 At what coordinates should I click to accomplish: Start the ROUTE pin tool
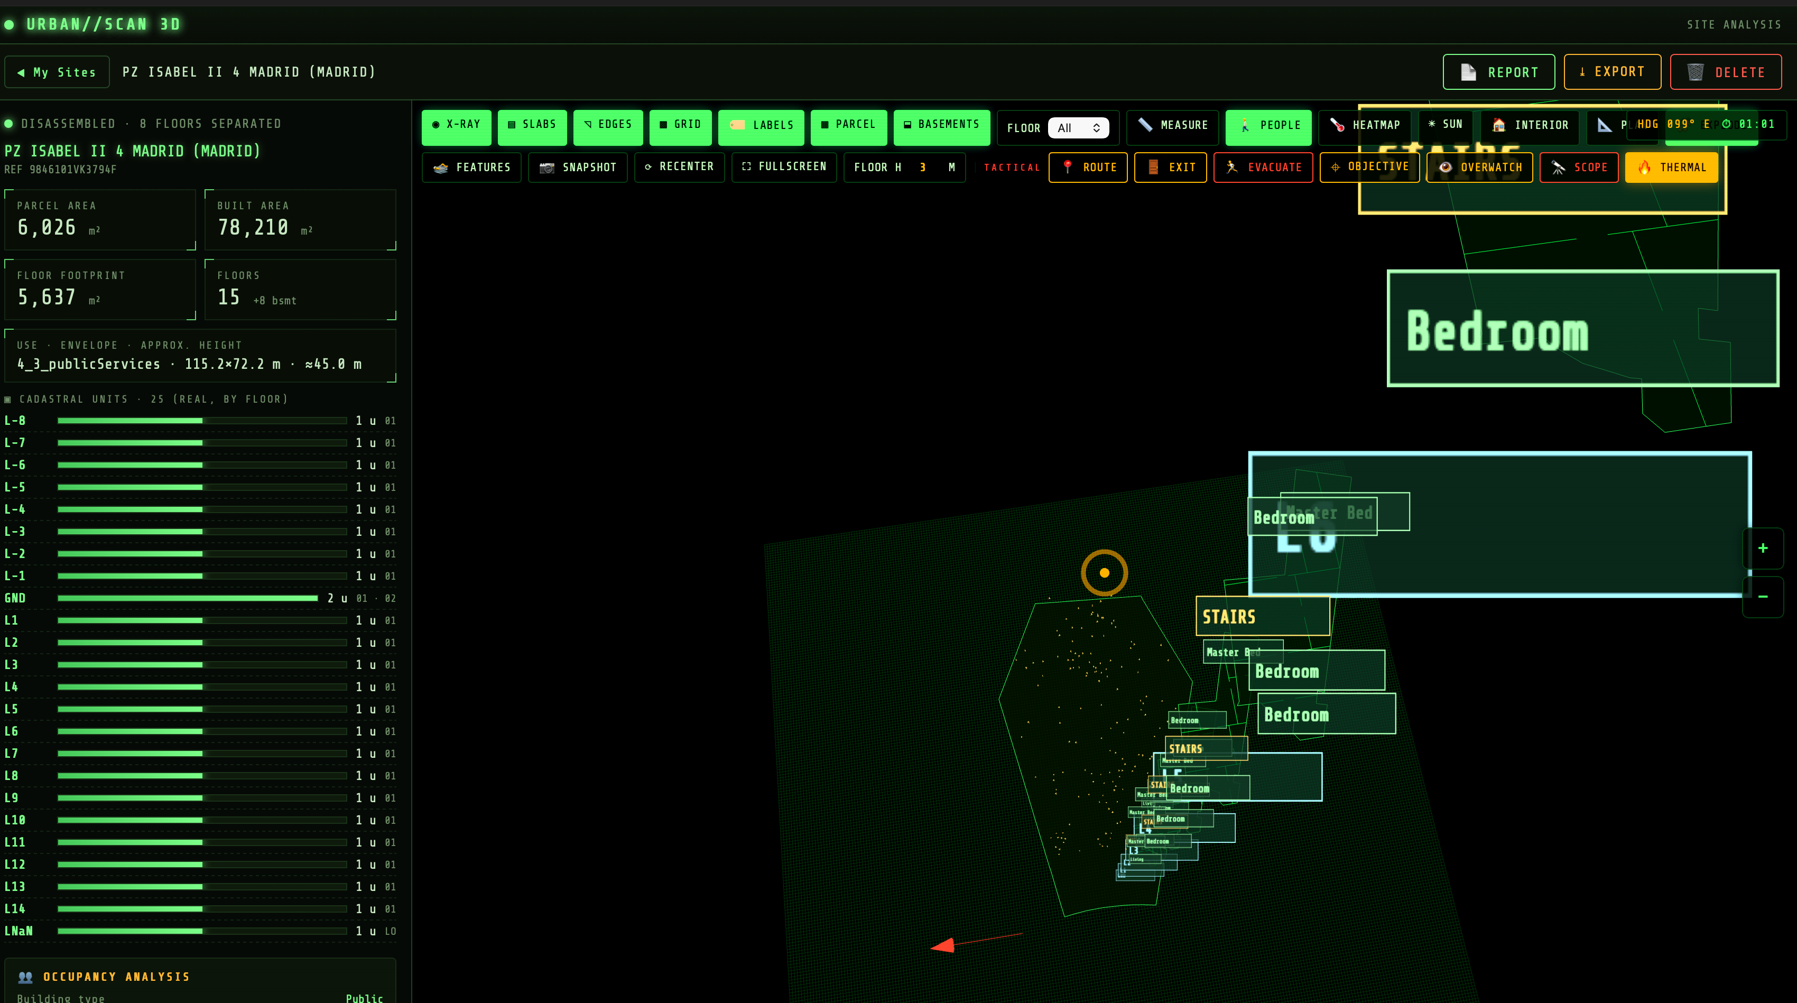pos(1088,168)
